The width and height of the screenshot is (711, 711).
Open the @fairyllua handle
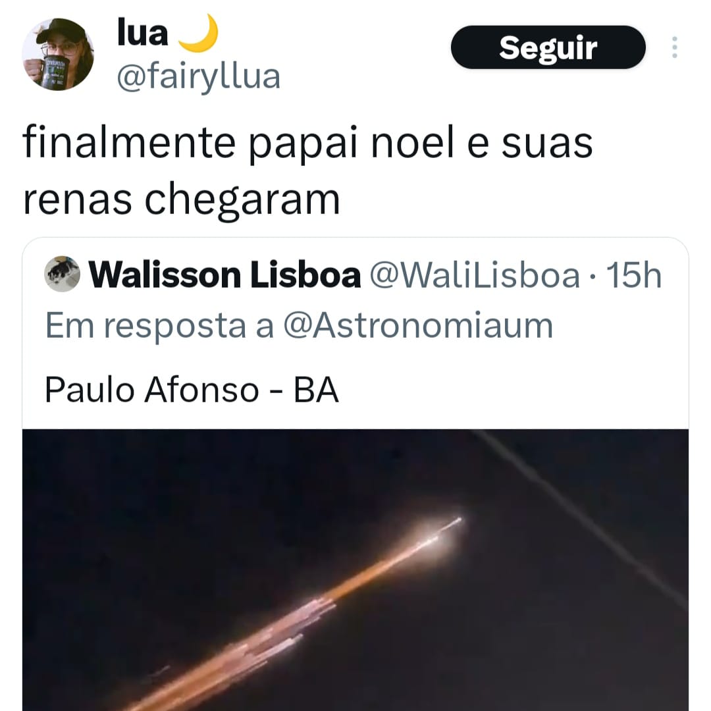(199, 78)
